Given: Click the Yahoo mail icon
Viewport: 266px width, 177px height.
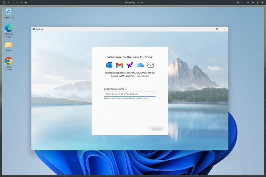Looking at the screenshot, I should coord(130,65).
